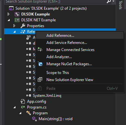
Task: Choose Add Reference... from the context menu
Action: tap(80, 36)
